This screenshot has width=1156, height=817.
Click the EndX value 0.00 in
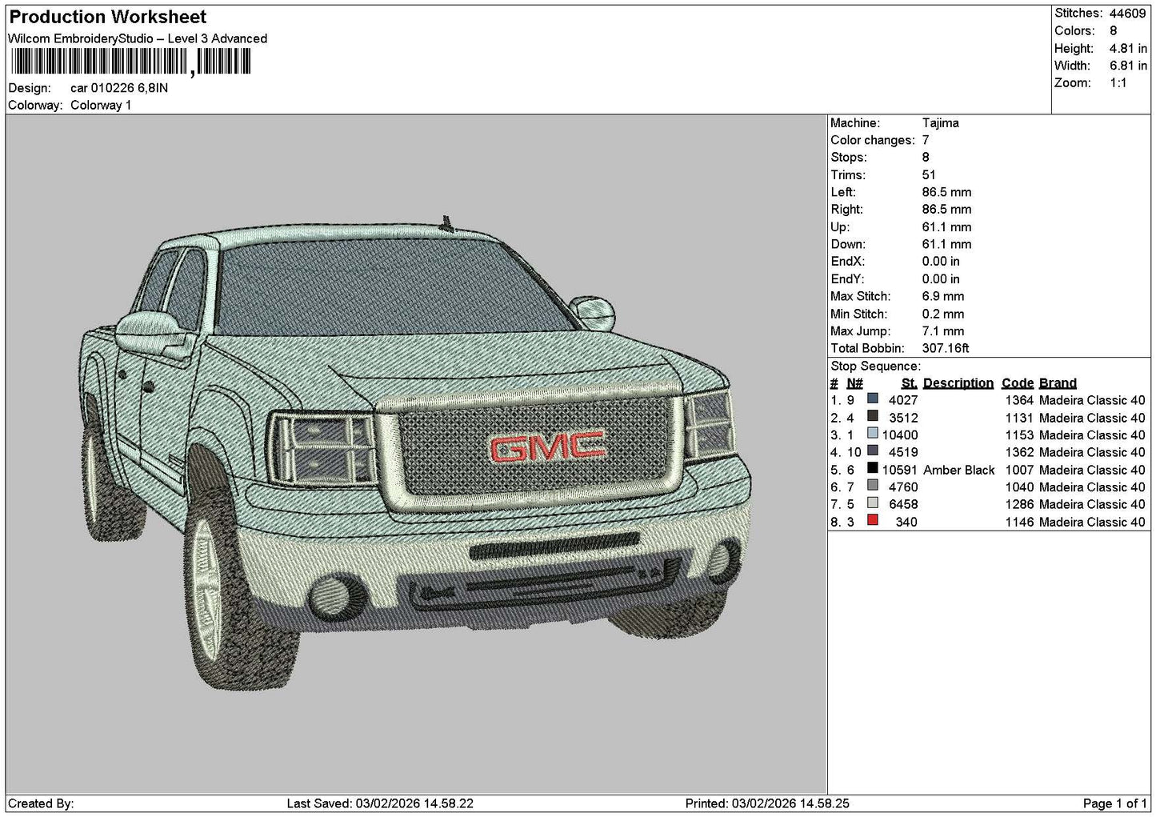[941, 262]
